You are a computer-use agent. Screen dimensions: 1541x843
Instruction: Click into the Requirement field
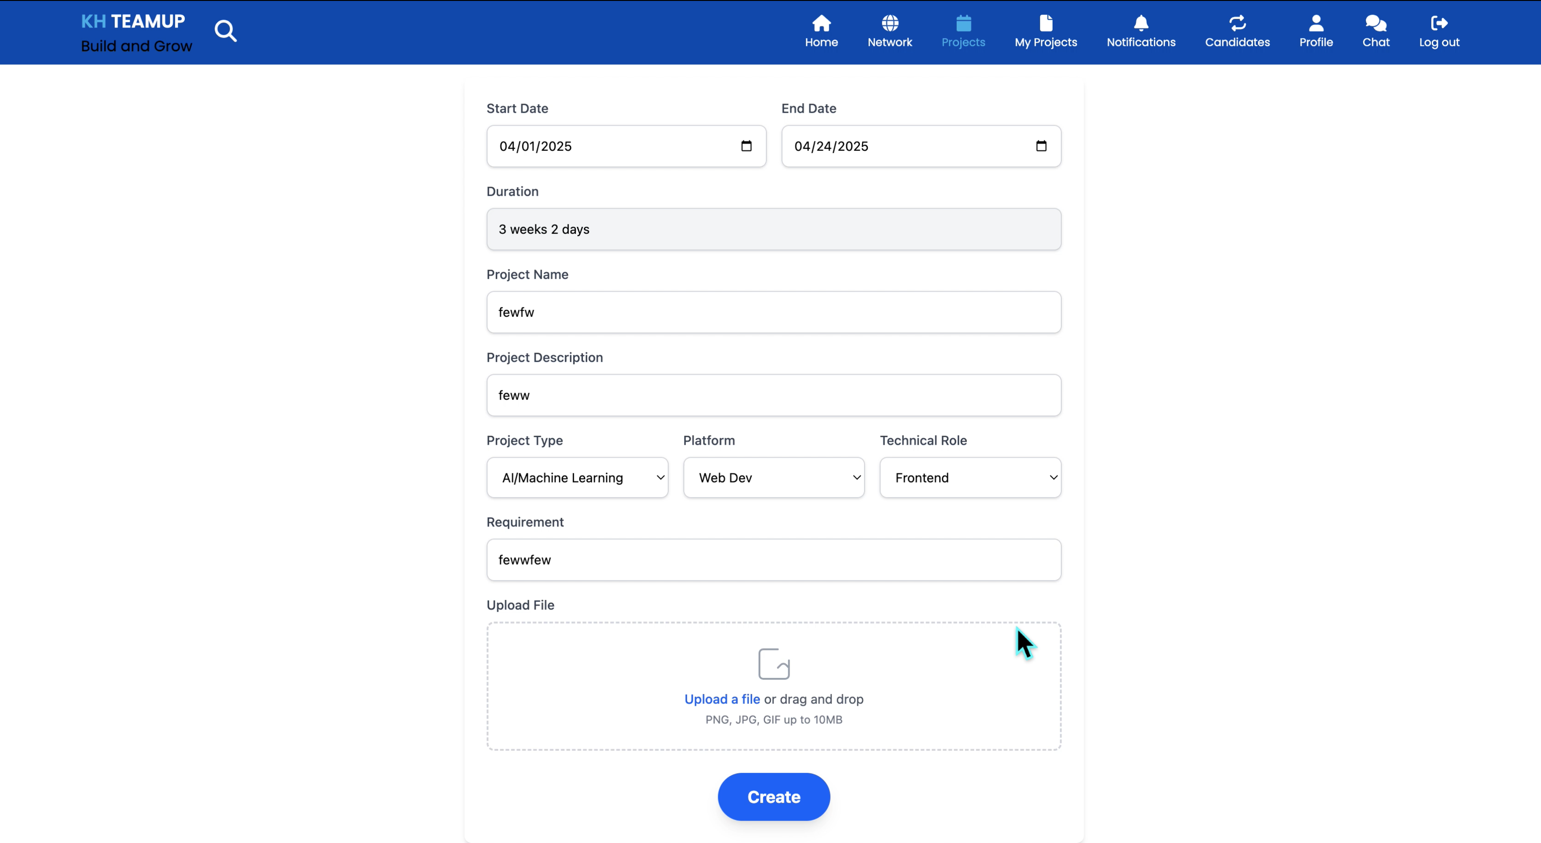click(x=774, y=560)
